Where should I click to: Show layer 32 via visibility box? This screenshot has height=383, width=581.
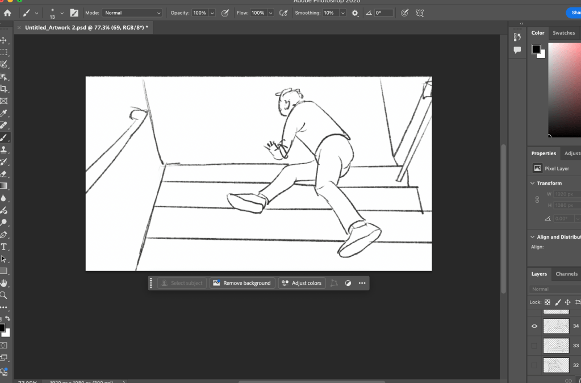coord(534,365)
